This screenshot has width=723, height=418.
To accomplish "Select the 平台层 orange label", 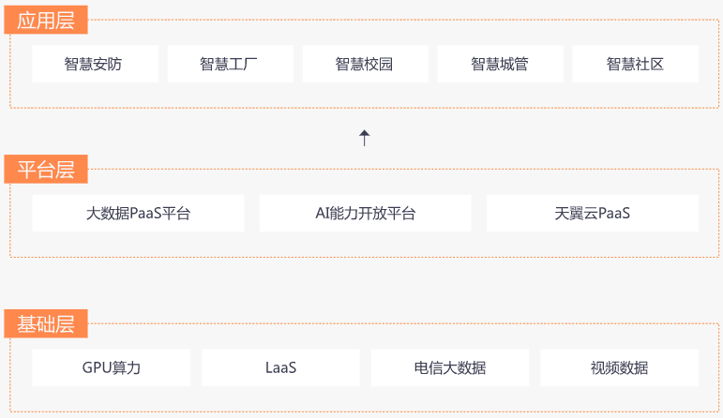I will pos(46,169).
